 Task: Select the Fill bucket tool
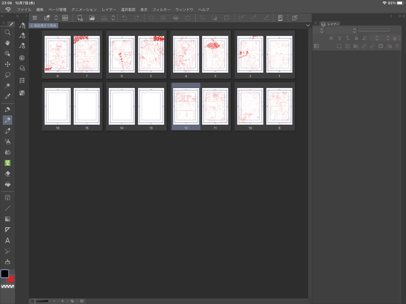(8, 184)
